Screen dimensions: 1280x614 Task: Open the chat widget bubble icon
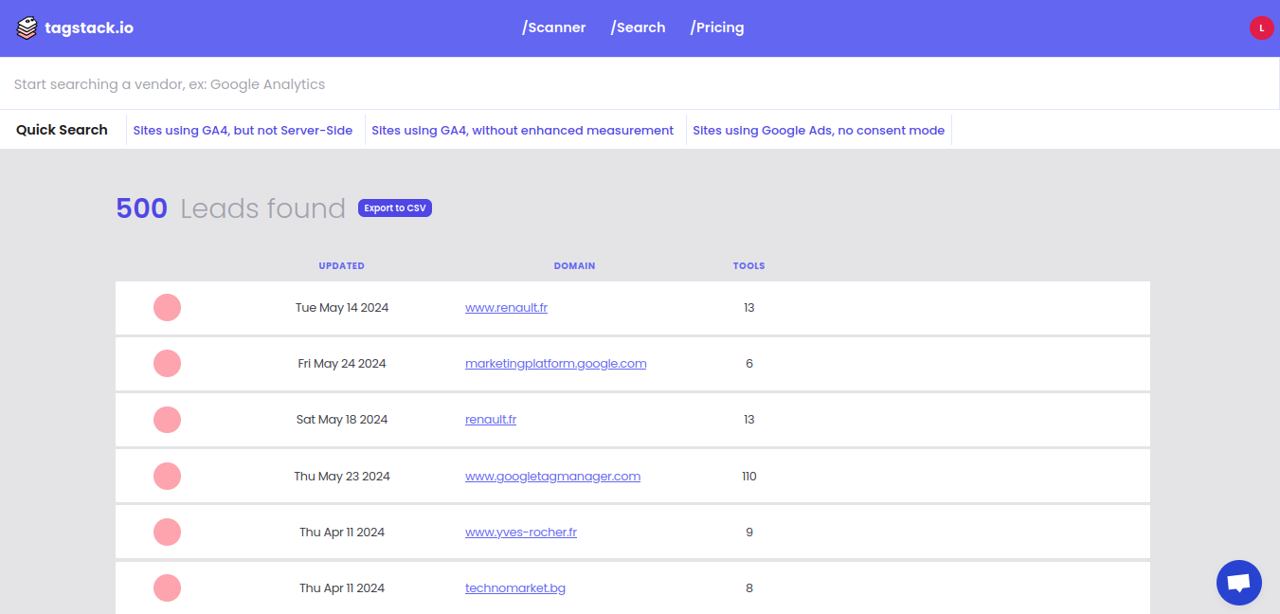[1239, 583]
